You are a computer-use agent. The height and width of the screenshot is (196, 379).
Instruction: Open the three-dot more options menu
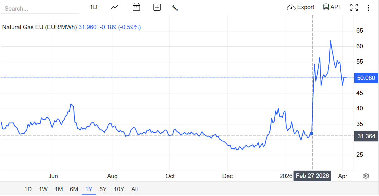click(368, 8)
